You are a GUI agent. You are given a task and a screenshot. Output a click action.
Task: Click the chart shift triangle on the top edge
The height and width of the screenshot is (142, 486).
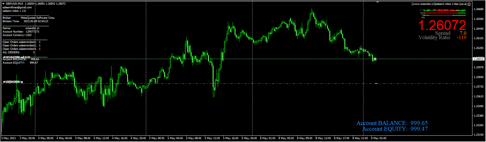pos(377,2)
